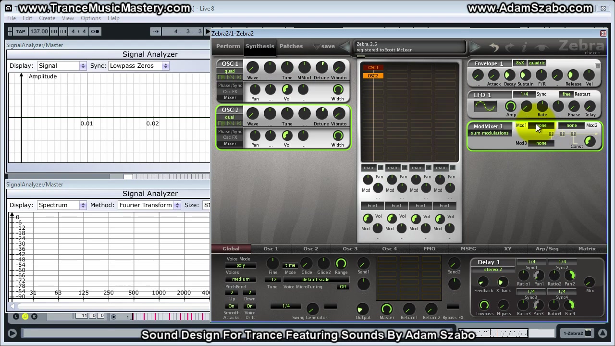Click the LFO 1 Rate knob
Screen dimensions: 615x346
[542, 106]
